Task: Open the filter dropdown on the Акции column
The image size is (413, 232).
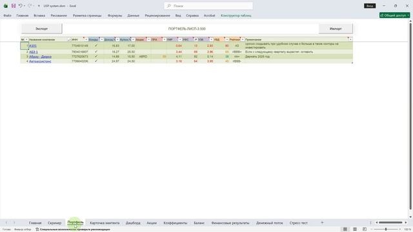Action: pos(148,39)
